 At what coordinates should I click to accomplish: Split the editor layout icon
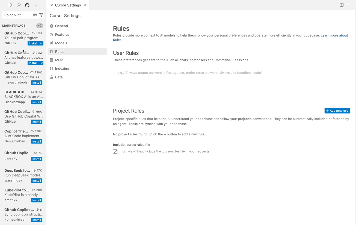(x=342, y=5)
